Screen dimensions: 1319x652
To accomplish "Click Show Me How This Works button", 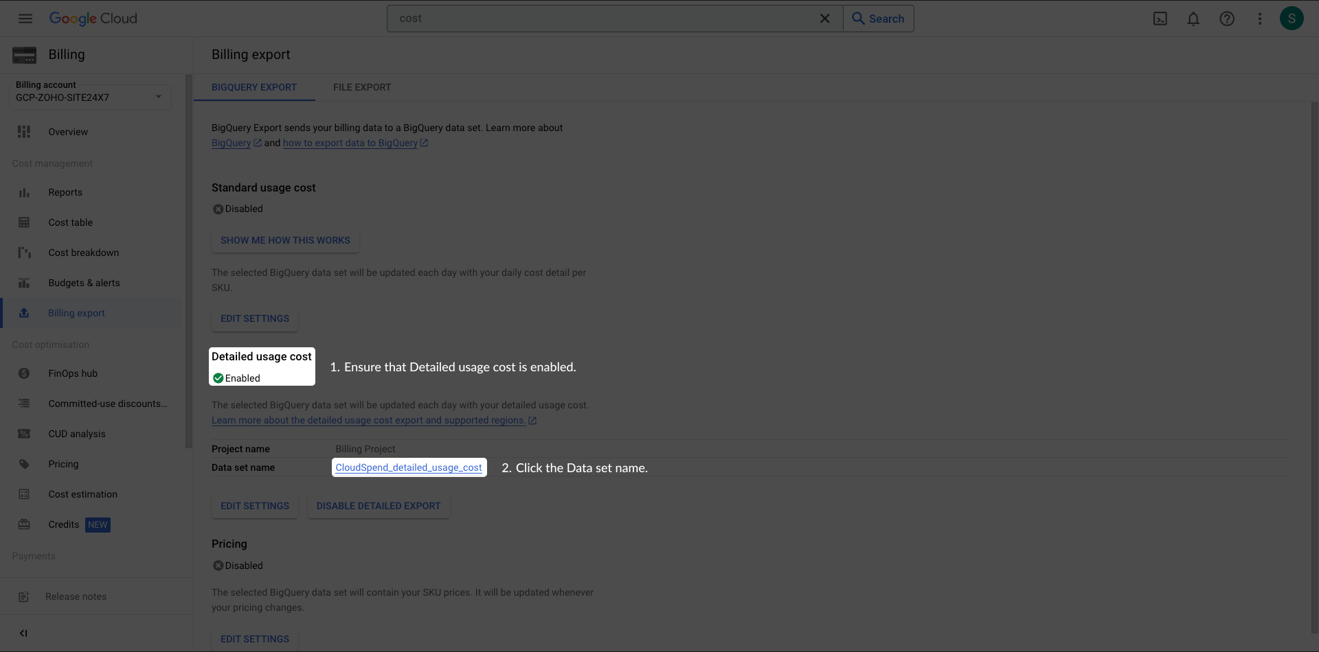I will (285, 240).
